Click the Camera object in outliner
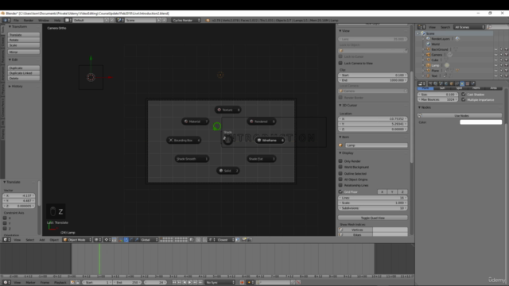Viewport: 509px width, 286px height. [x=437, y=55]
